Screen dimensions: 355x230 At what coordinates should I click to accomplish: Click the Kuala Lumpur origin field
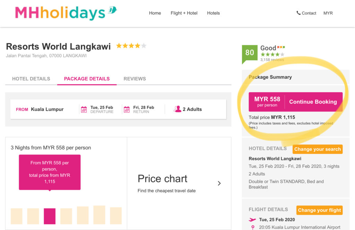40,109
